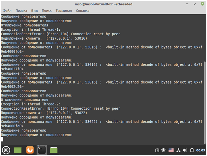The width and height of the screenshot is (207, 156).
Task: Close the terminal window
Action: (x=202, y=4)
